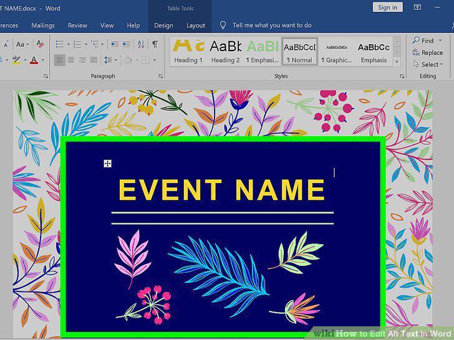
Task: Click the Styles gallery row-up arrow
Action: (x=397, y=42)
